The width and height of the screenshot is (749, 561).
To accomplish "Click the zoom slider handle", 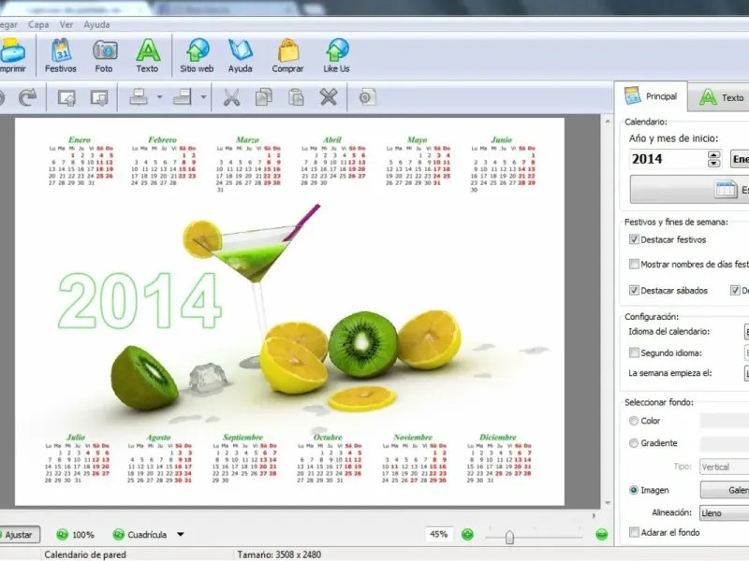I will tap(509, 537).
